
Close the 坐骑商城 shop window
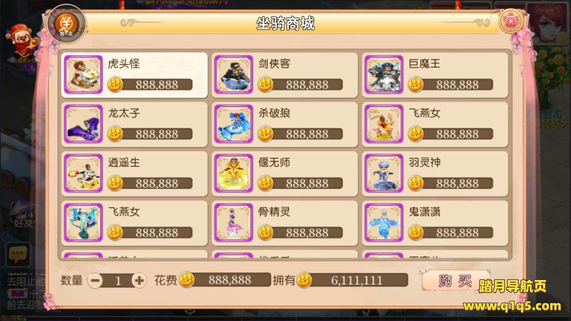[x=510, y=21]
